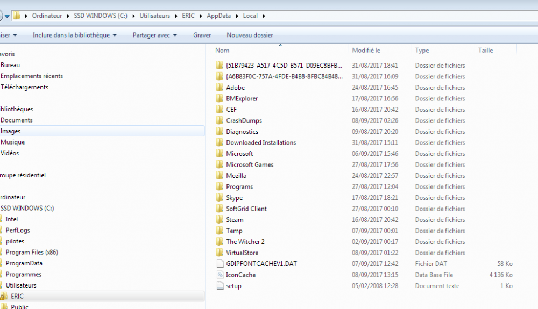Open the Adobe folder icon
Screen dimensions: 538x309
(x=220, y=88)
